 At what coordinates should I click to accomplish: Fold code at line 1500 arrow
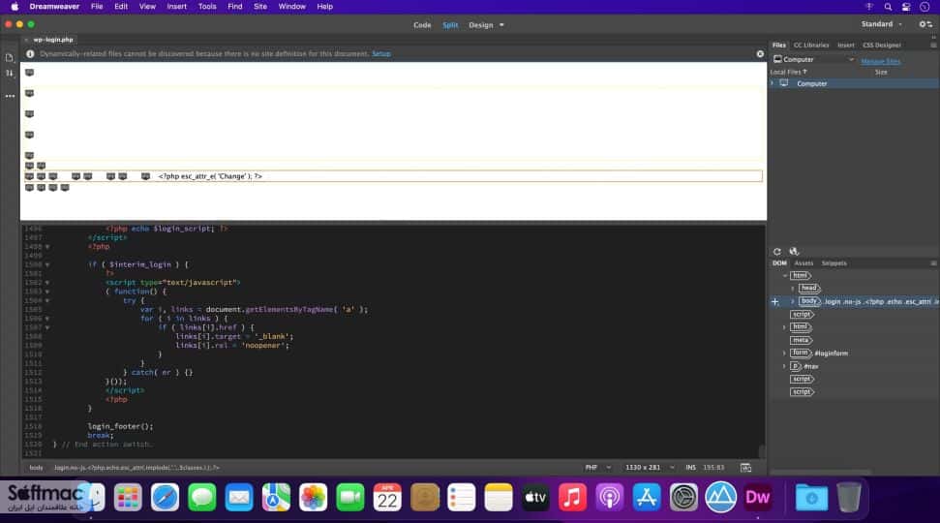pos(47,264)
